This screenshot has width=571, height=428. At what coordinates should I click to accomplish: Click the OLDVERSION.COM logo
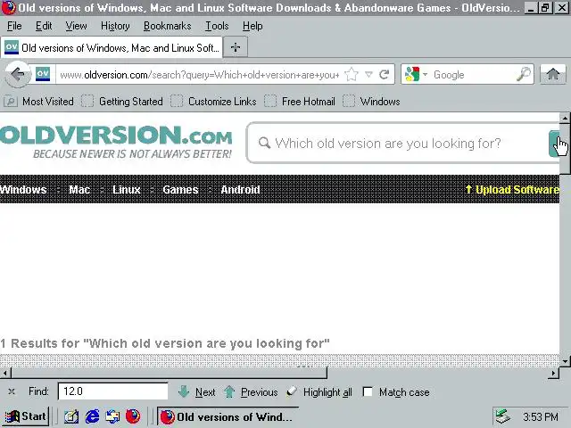pos(116,142)
